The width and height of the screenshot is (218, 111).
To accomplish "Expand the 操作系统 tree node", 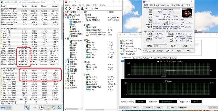I will (66, 59).
